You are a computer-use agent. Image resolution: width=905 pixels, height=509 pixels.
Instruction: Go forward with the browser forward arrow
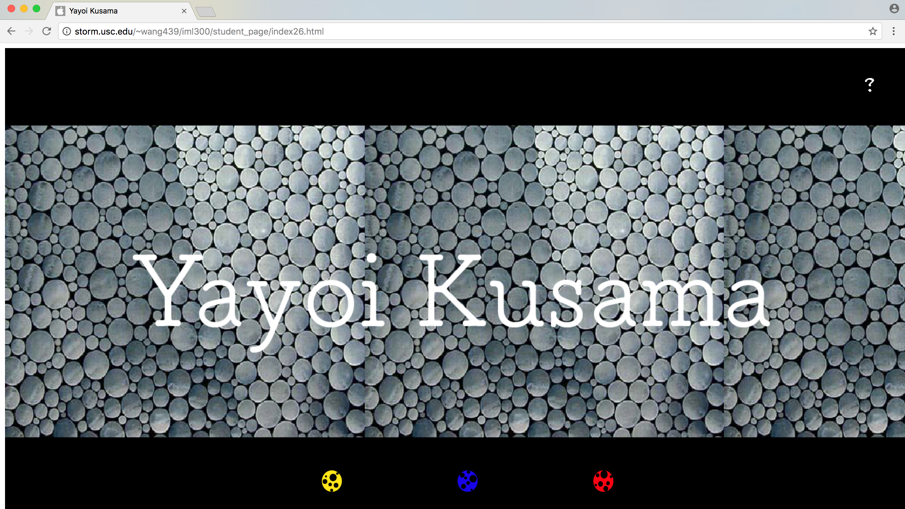coord(29,31)
